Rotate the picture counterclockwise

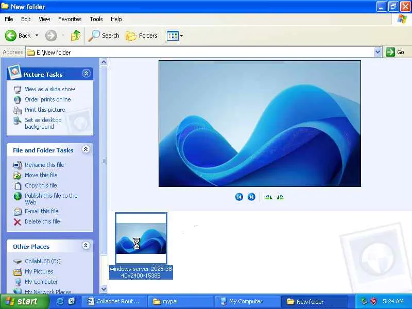(x=280, y=197)
